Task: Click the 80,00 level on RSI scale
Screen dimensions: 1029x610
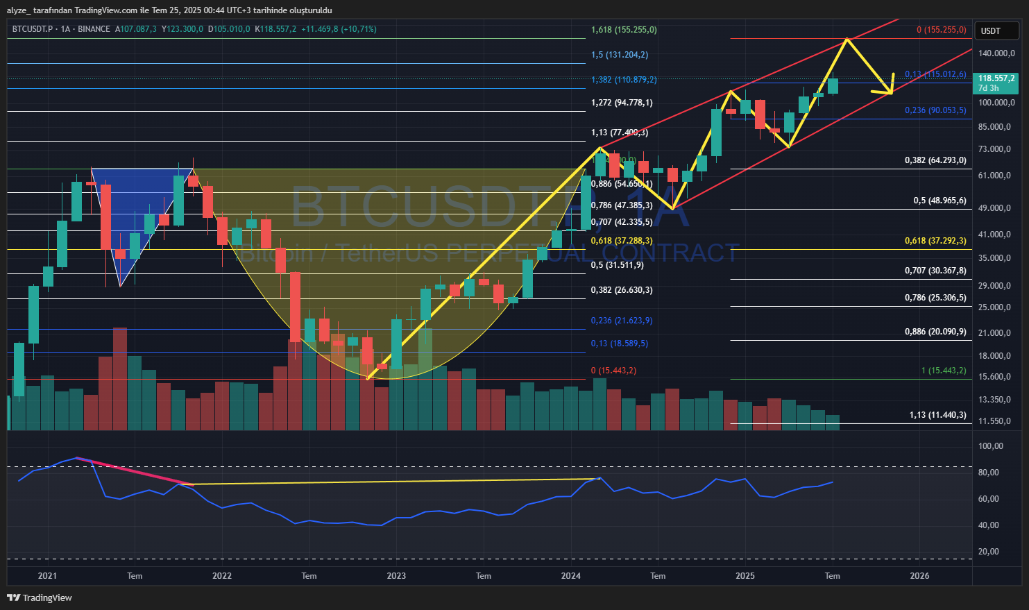Action: [x=988, y=473]
